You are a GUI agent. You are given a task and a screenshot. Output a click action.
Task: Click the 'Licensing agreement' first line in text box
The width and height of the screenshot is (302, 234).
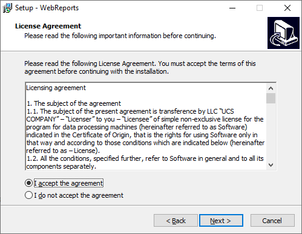pos(56,88)
